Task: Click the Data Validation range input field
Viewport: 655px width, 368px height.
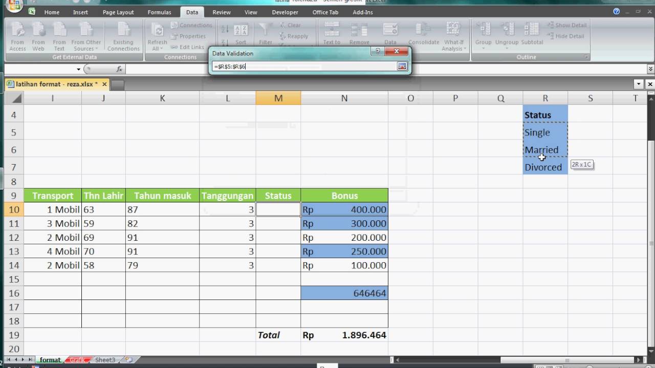Action: (x=305, y=66)
